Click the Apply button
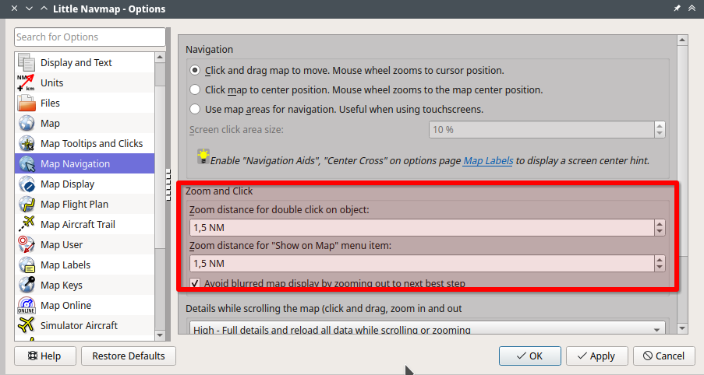 click(596, 356)
